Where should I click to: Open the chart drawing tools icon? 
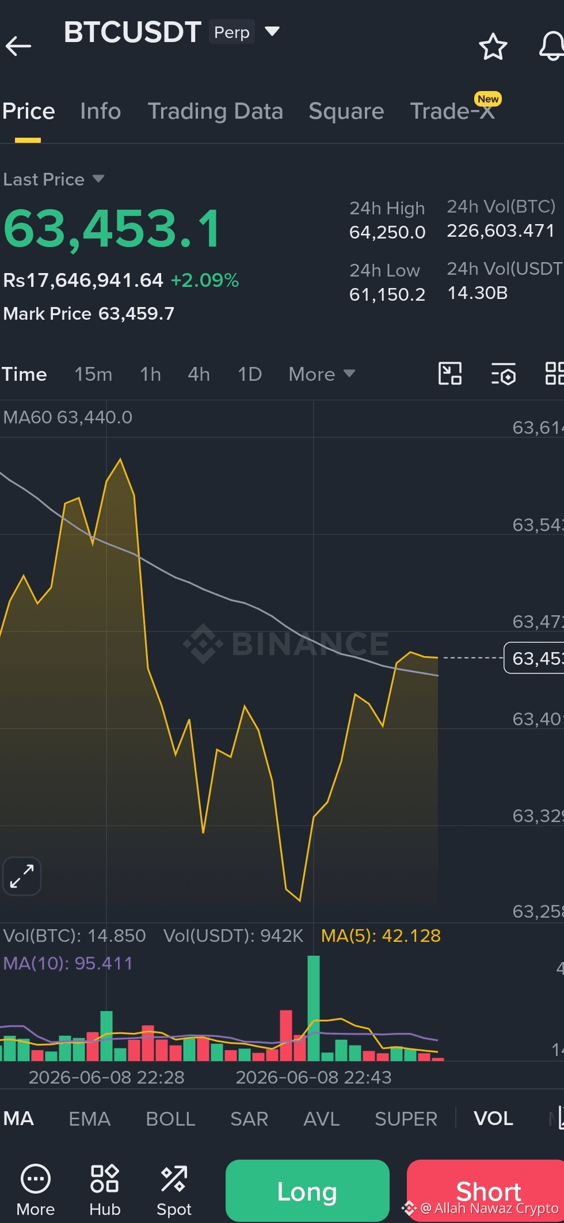(x=450, y=373)
